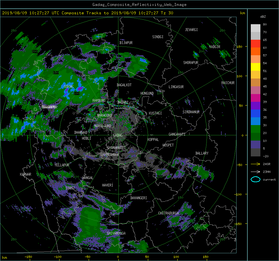Click the HANGAL city label
This screenshot has width=279, height=261.
point(87,178)
